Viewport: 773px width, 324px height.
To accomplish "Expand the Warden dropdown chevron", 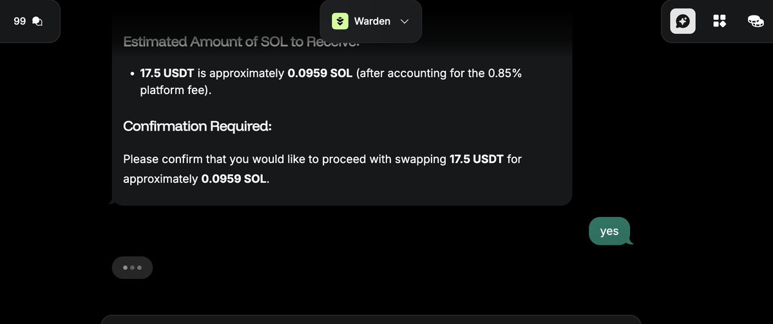I will [405, 21].
